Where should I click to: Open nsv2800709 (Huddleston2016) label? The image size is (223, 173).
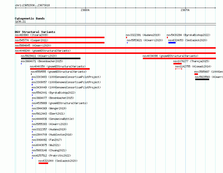pyautogui.click(x=52, y=135)
